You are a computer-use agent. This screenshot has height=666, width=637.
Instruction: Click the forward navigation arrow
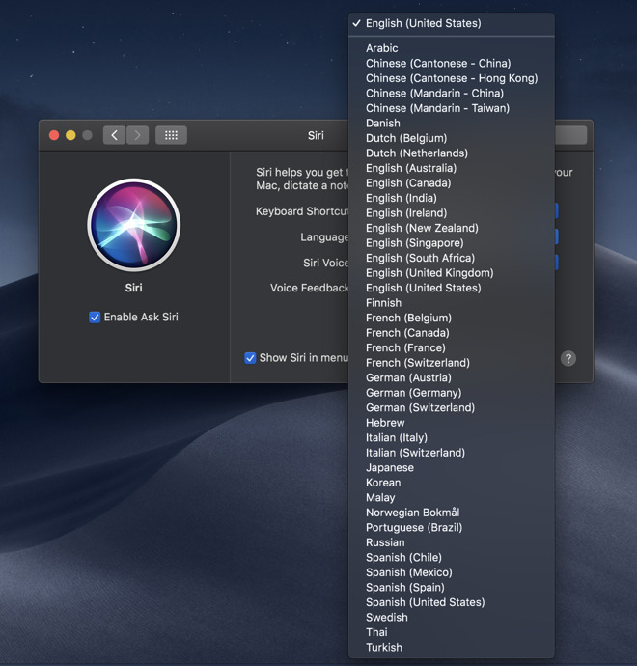pyautogui.click(x=137, y=135)
